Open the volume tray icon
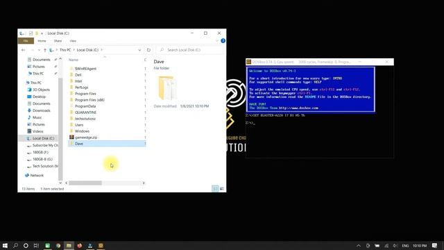 click(395, 245)
